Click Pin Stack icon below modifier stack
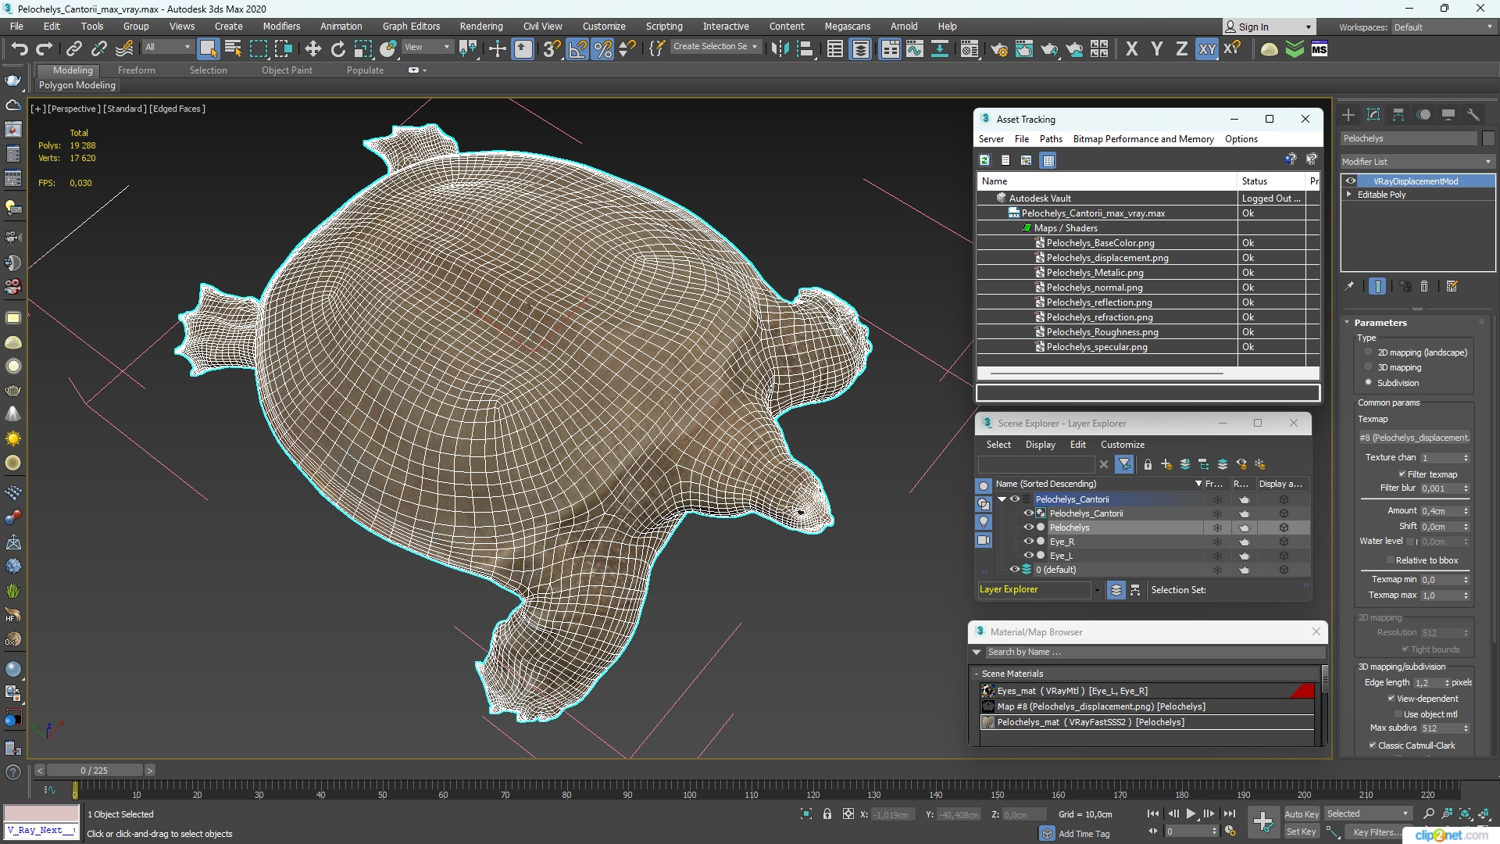This screenshot has width=1500, height=844. coord(1349,287)
